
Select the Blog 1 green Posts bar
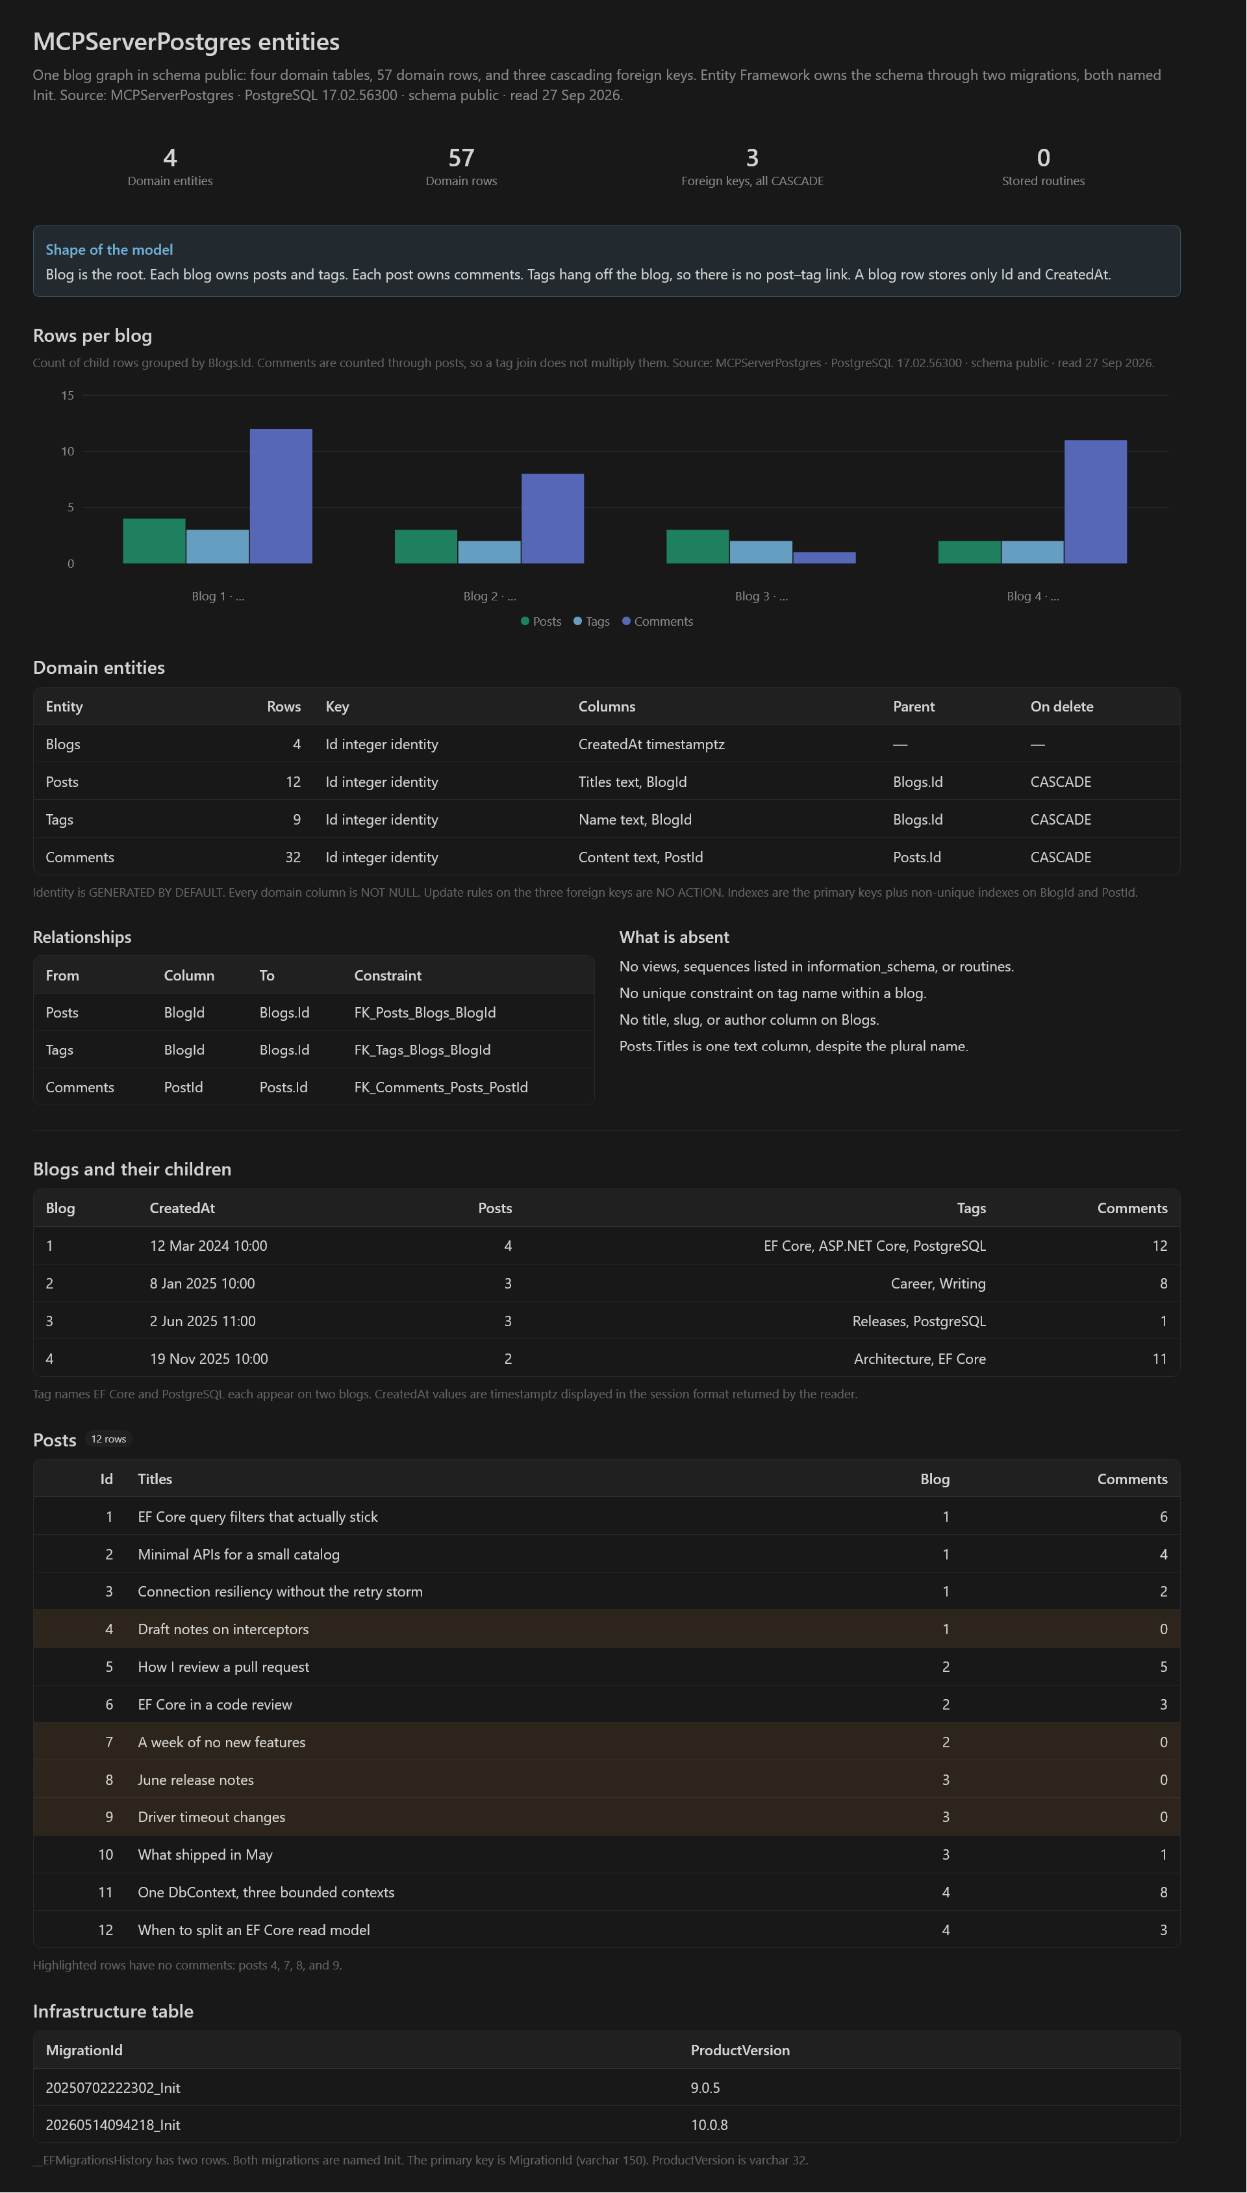154,541
